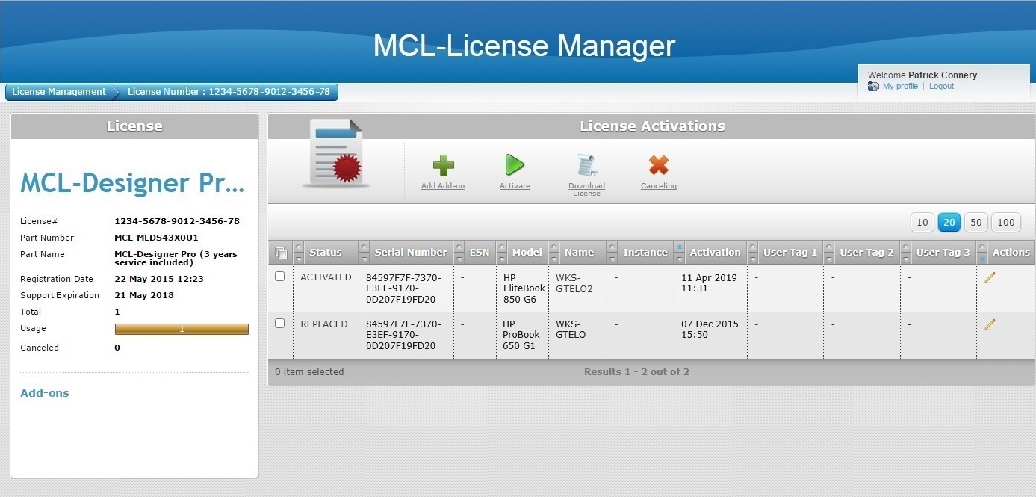Screen dimensions: 1036x497
Task: Open the My profile link
Action: [900, 87]
